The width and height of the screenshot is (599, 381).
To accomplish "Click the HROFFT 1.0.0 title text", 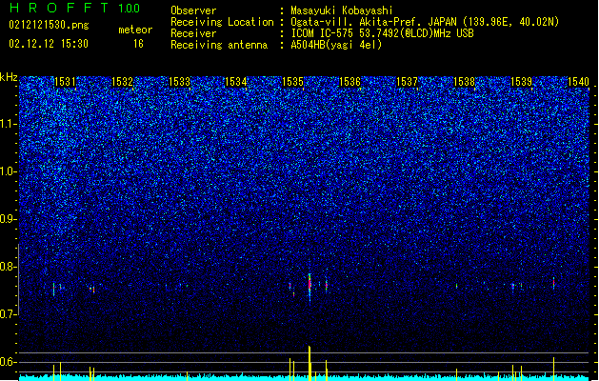I will tap(74, 8).
